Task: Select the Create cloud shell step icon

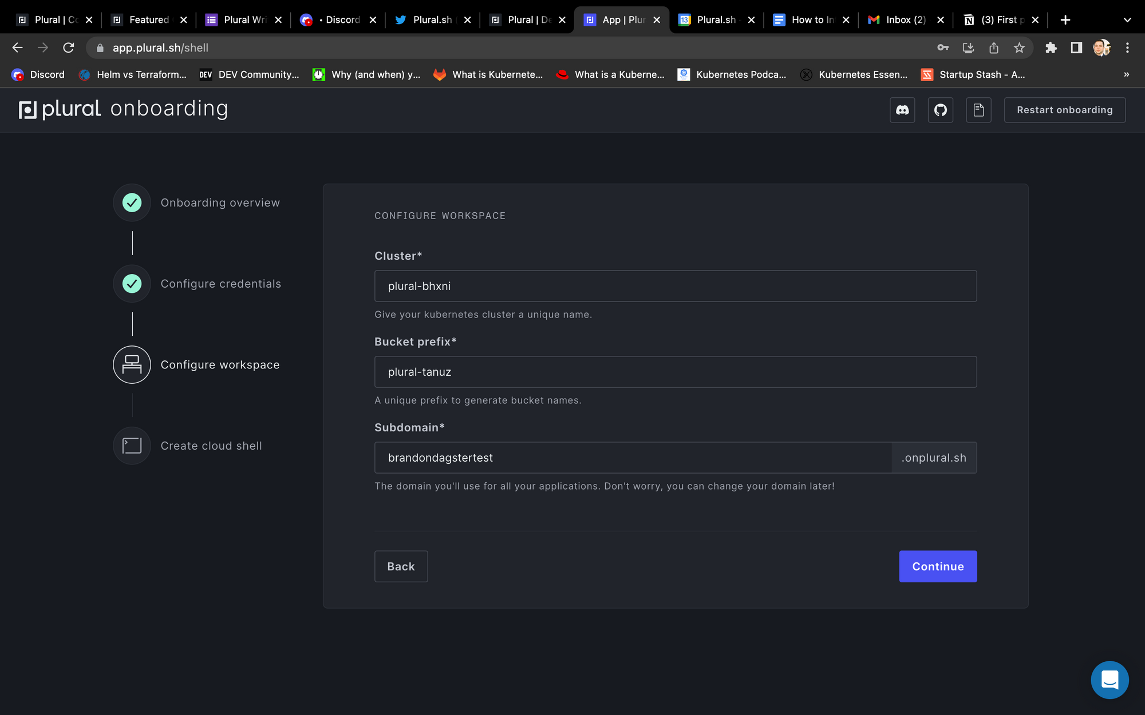Action: 132,446
